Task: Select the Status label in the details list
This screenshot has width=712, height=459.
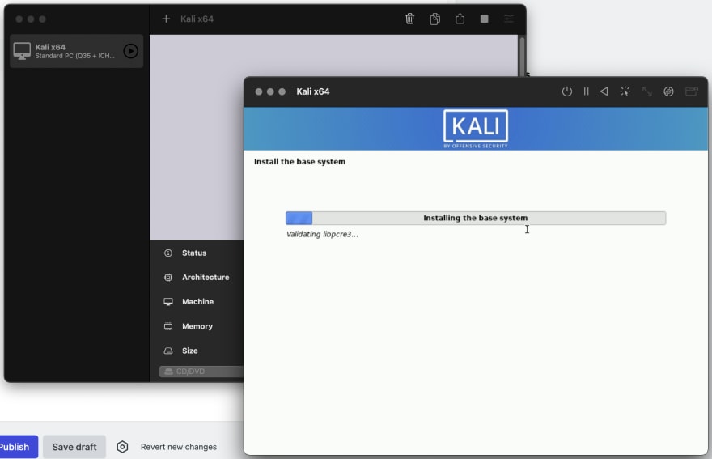Action: pos(194,253)
